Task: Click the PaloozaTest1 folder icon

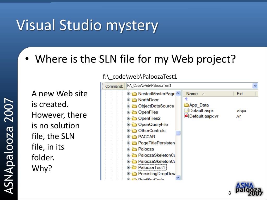Action: pyautogui.click(x=134, y=167)
